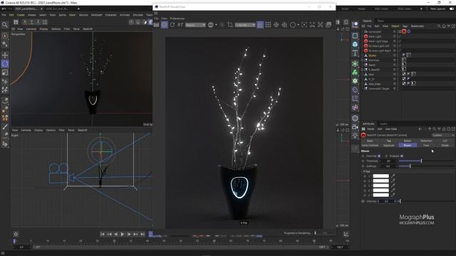Select the Rotate tool in left toolbar
The height and width of the screenshot is (256, 456).
click(x=5, y=63)
